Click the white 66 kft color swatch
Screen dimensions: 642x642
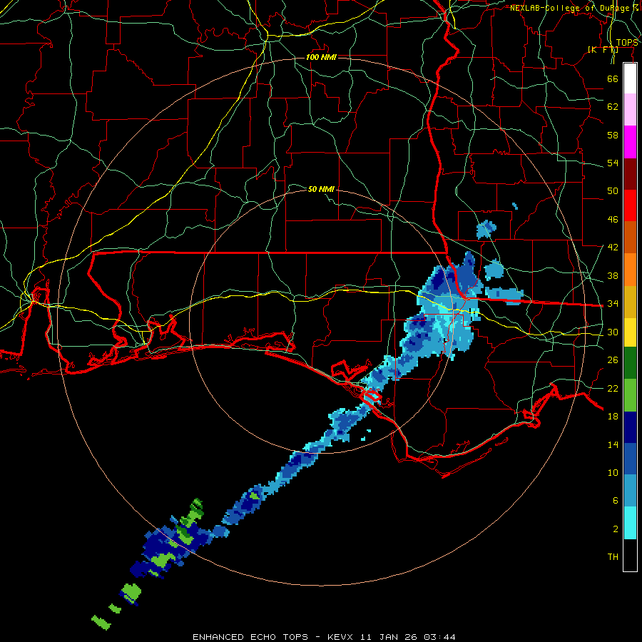click(630, 78)
